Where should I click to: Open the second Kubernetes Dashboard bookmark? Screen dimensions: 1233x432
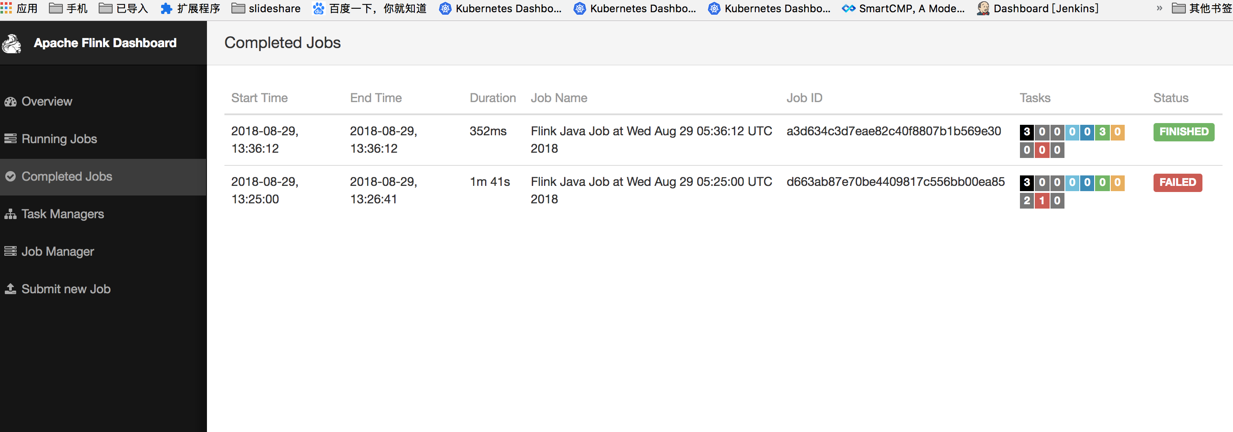635,8
